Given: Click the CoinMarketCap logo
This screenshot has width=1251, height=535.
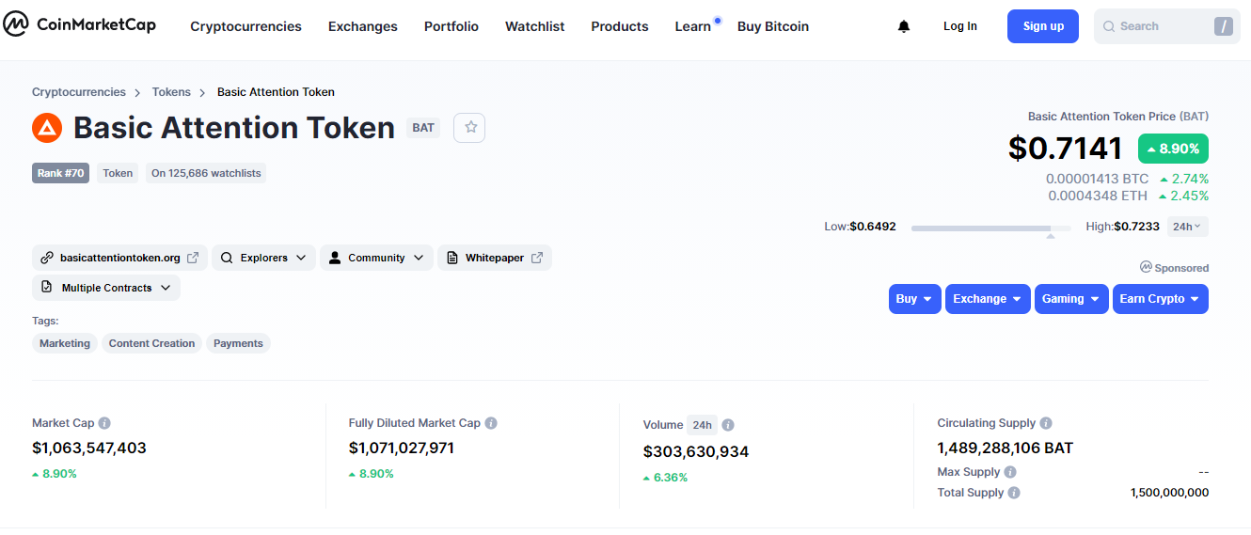Looking at the screenshot, I should coord(79,25).
